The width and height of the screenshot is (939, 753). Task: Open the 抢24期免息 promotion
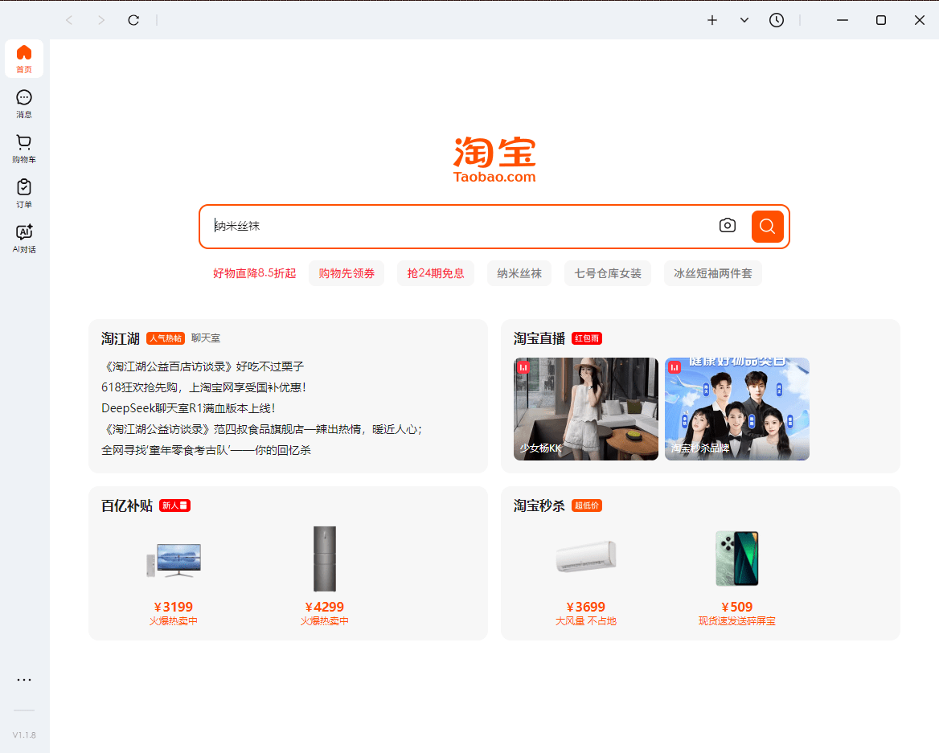[436, 273]
